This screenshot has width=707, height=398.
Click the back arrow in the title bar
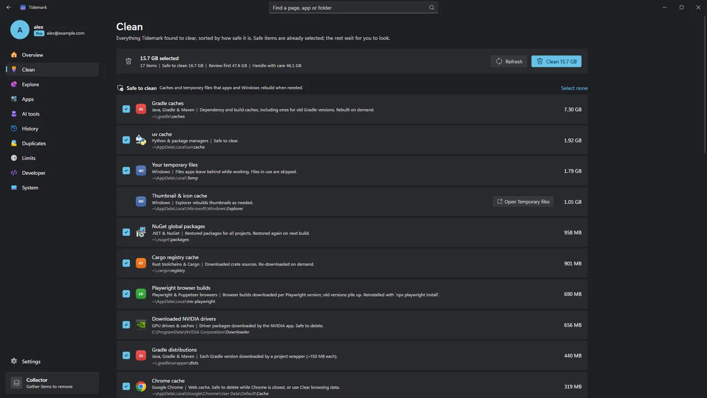pos(8,7)
